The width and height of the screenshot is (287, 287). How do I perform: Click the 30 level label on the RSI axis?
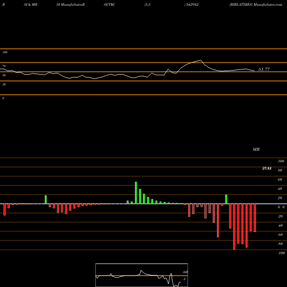(4, 84)
